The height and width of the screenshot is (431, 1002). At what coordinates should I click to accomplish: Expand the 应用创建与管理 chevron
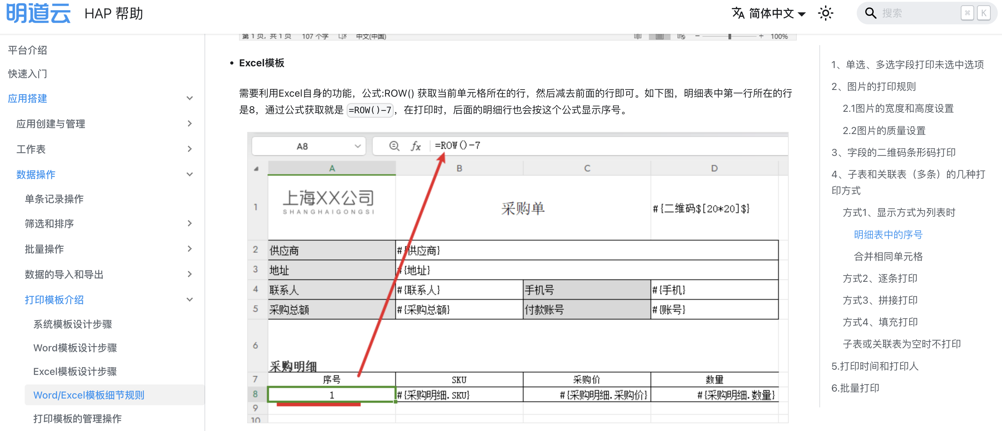[x=189, y=124]
